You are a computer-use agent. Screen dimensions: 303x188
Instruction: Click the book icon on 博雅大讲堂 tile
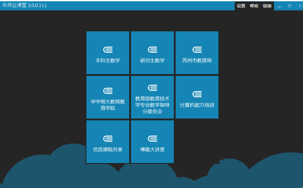[x=152, y=138]
